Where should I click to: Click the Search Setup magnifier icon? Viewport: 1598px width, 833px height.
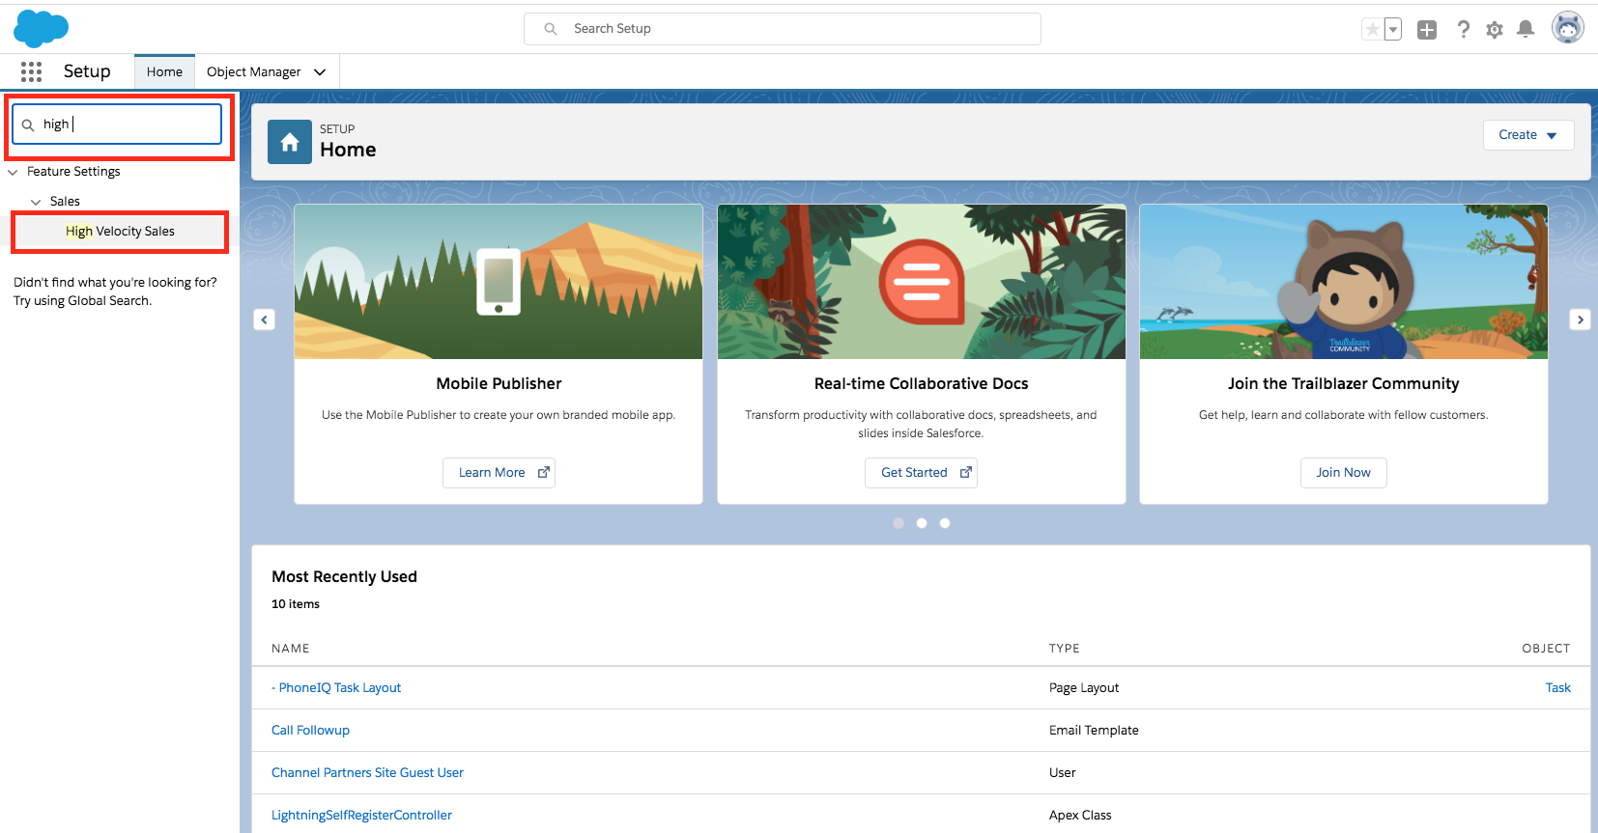coord(551,29)
